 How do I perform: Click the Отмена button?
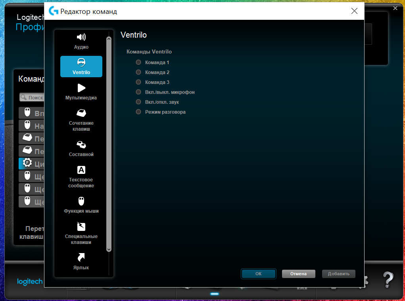298,274
